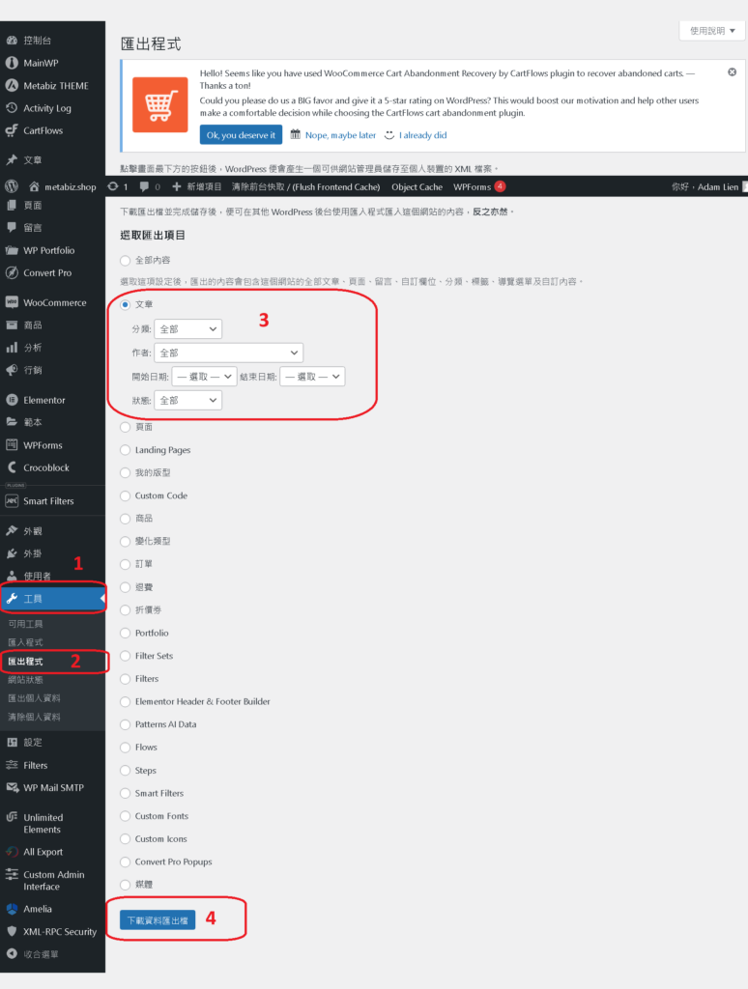This screenshot has height=989, width=748.
Task: Select the Landing Pages radio option
Action: coord(125,450)
